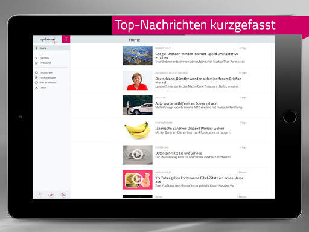
Task: Open the Einstellungen gear icon
Action: click(36, 72)
